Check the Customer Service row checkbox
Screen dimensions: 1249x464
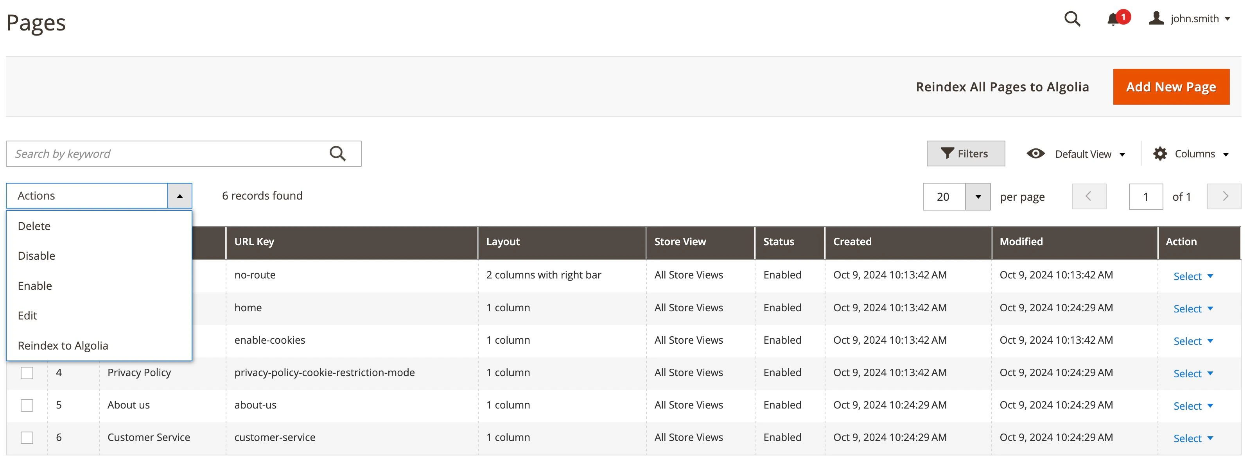coord(27,437)
